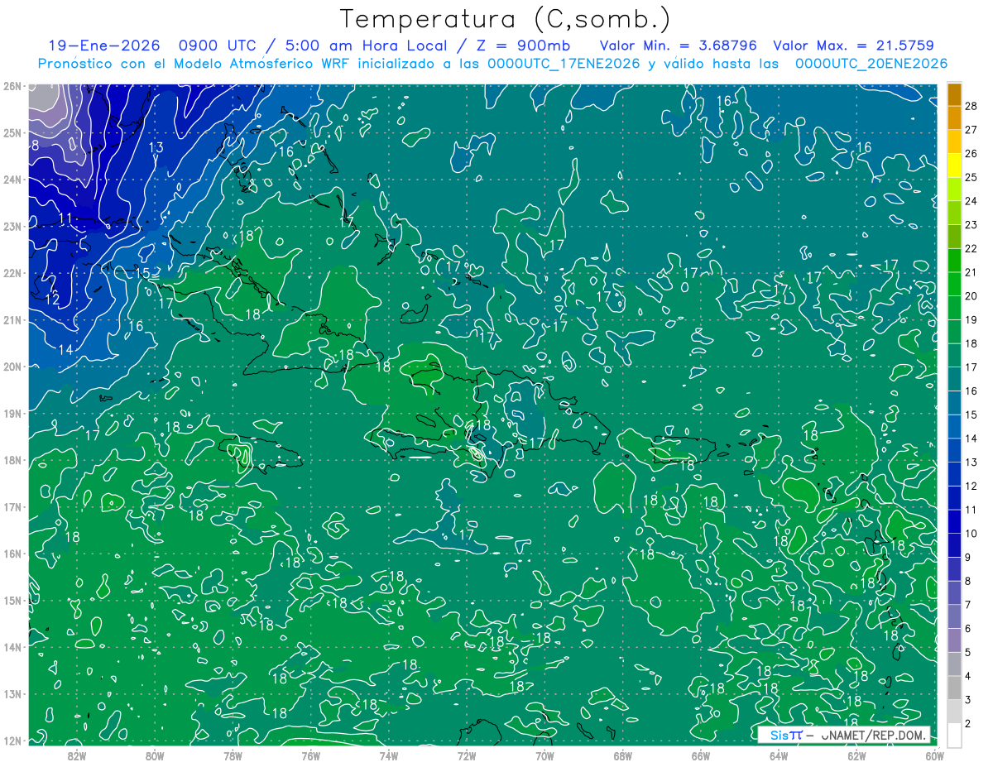This screenshot has height=767, width=993.
Task: Click the "23N" latitude axis label
Action: [12, 226]
